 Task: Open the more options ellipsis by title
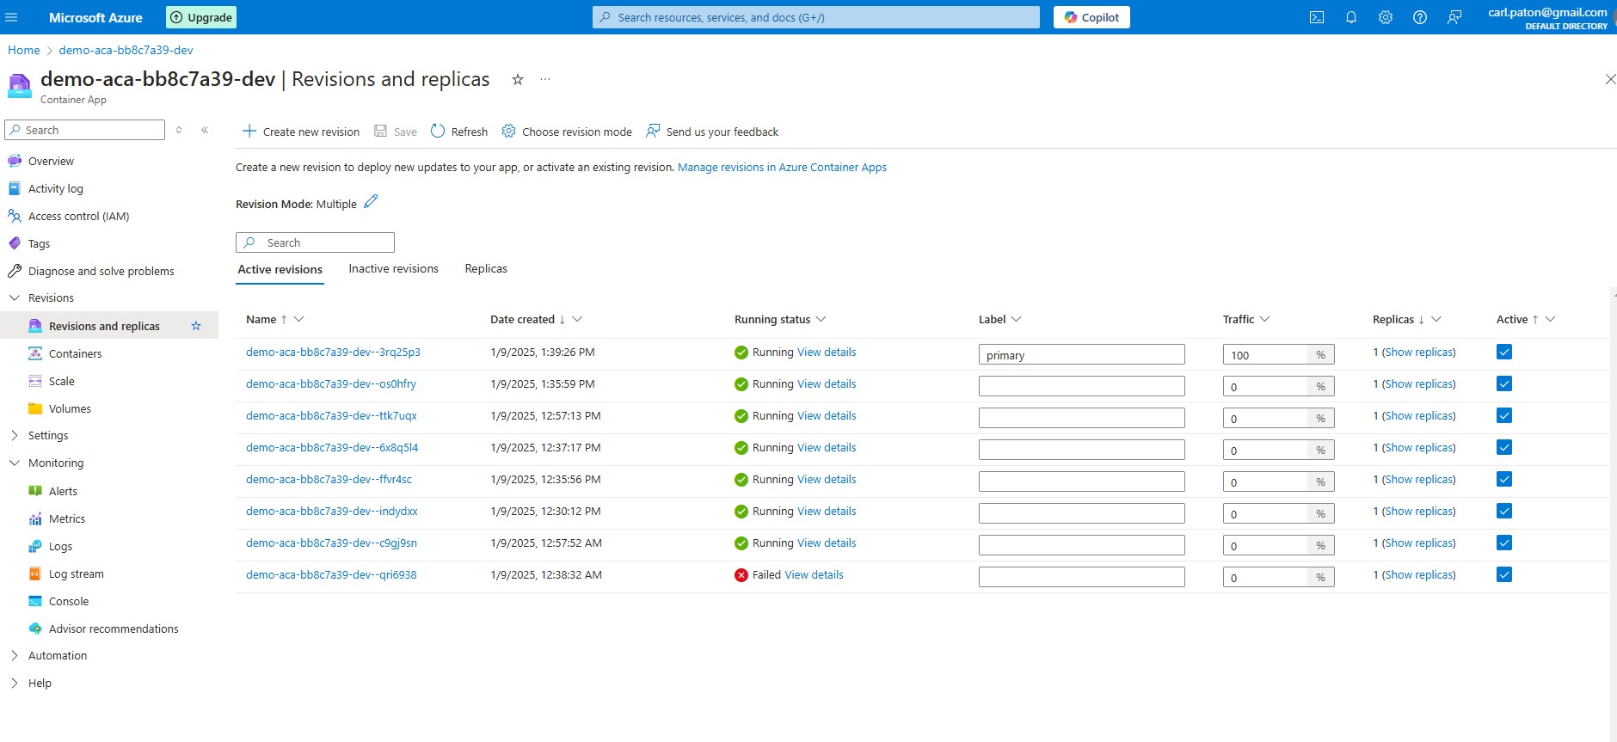point(545,79)
